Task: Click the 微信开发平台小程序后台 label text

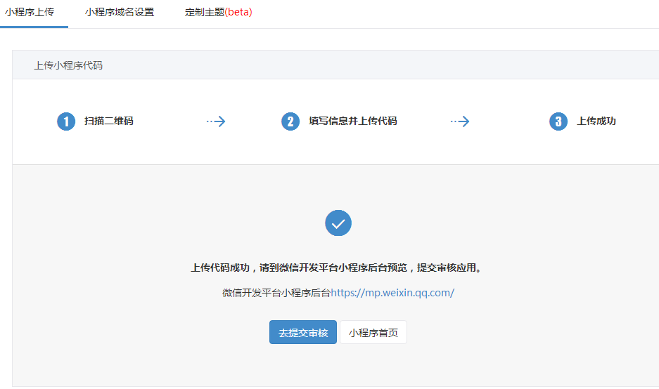Action: (276, 293)
